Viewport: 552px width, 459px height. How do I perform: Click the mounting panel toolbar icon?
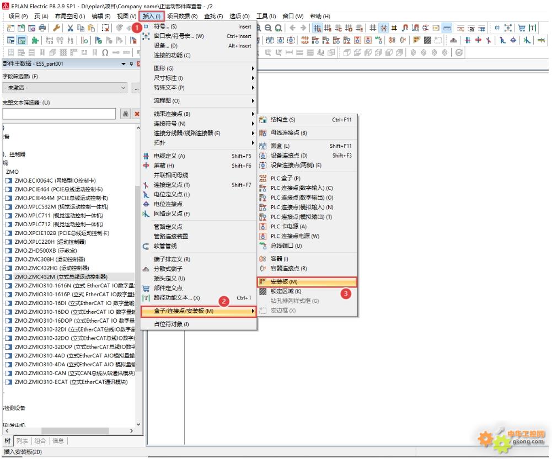point(417,40)
